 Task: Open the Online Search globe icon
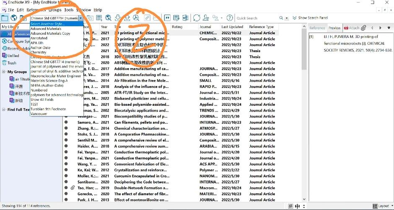pyautogui.click(x=108, y=18)
